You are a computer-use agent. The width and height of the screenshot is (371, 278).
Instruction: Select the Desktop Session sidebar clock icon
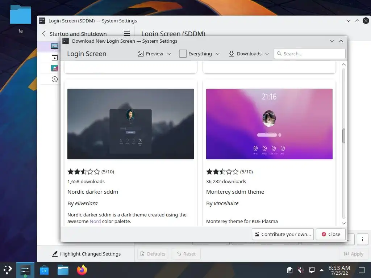coord(55,79)
